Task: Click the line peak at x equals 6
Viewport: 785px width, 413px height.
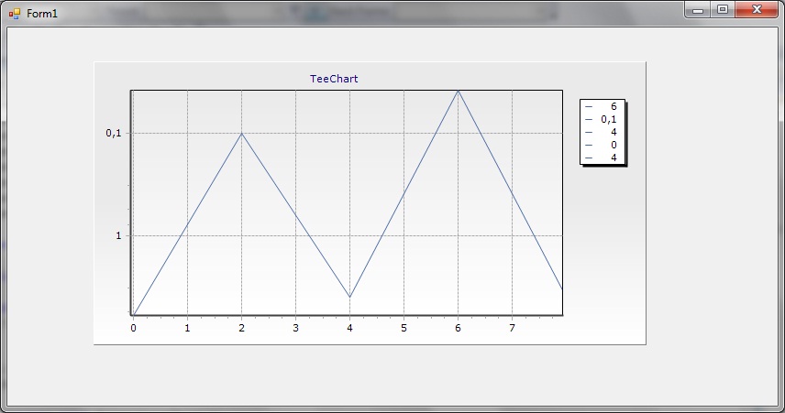Action: click(x=458, y=91)
